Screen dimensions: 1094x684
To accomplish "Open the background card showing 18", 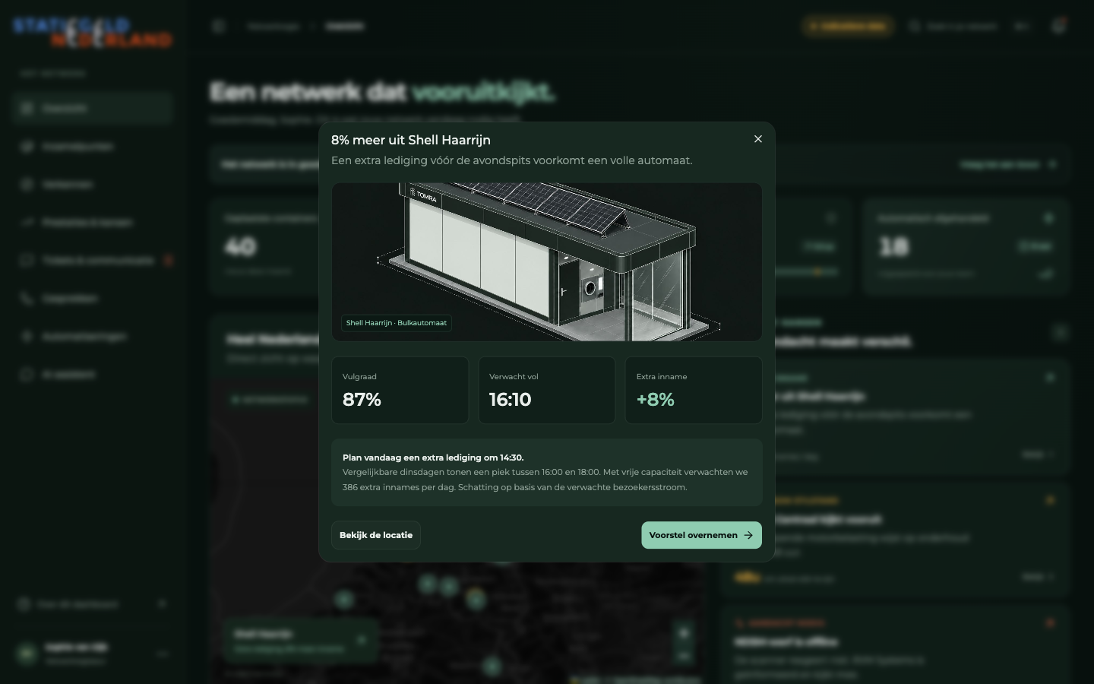I will pyautogui.click(x=966, y=246).
